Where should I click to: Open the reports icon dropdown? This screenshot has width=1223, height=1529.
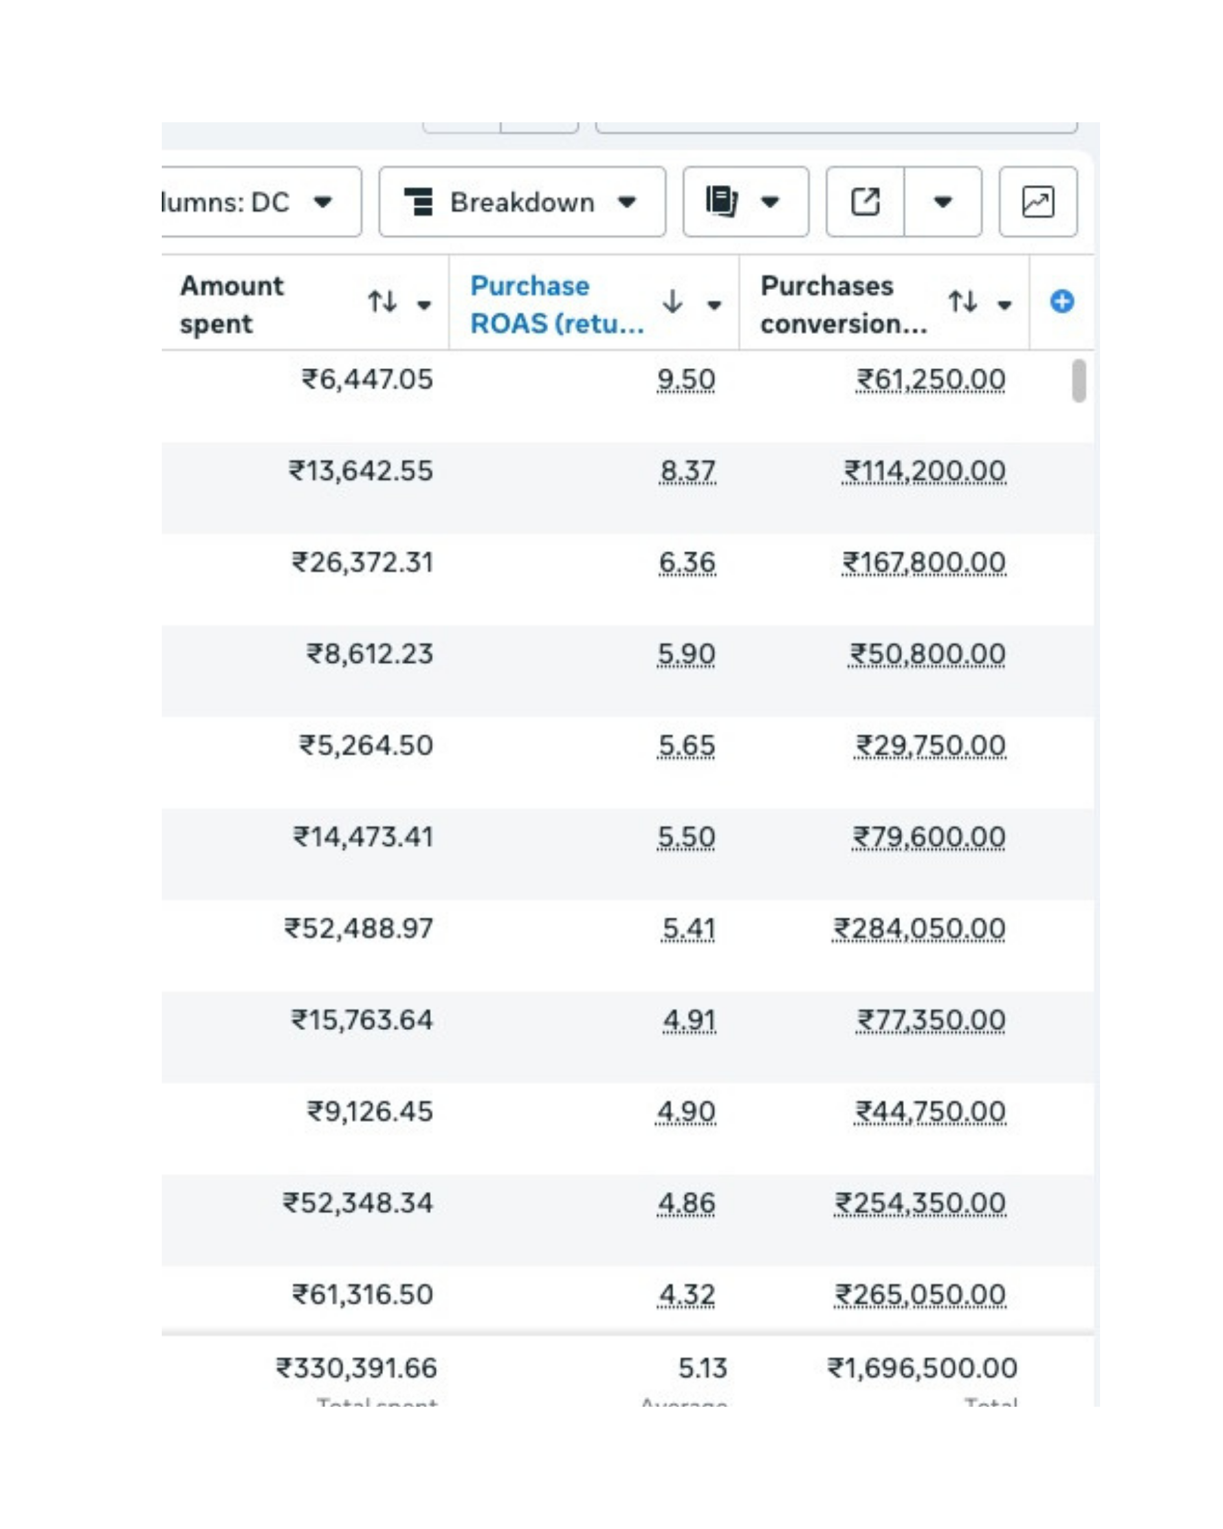pos(745,202)
